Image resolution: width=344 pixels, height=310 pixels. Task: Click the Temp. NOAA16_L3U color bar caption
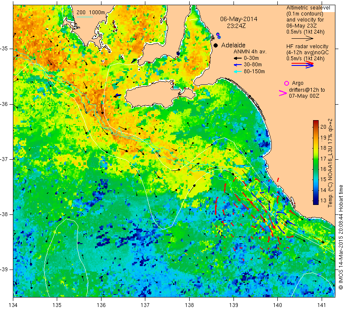pos(330,163)
